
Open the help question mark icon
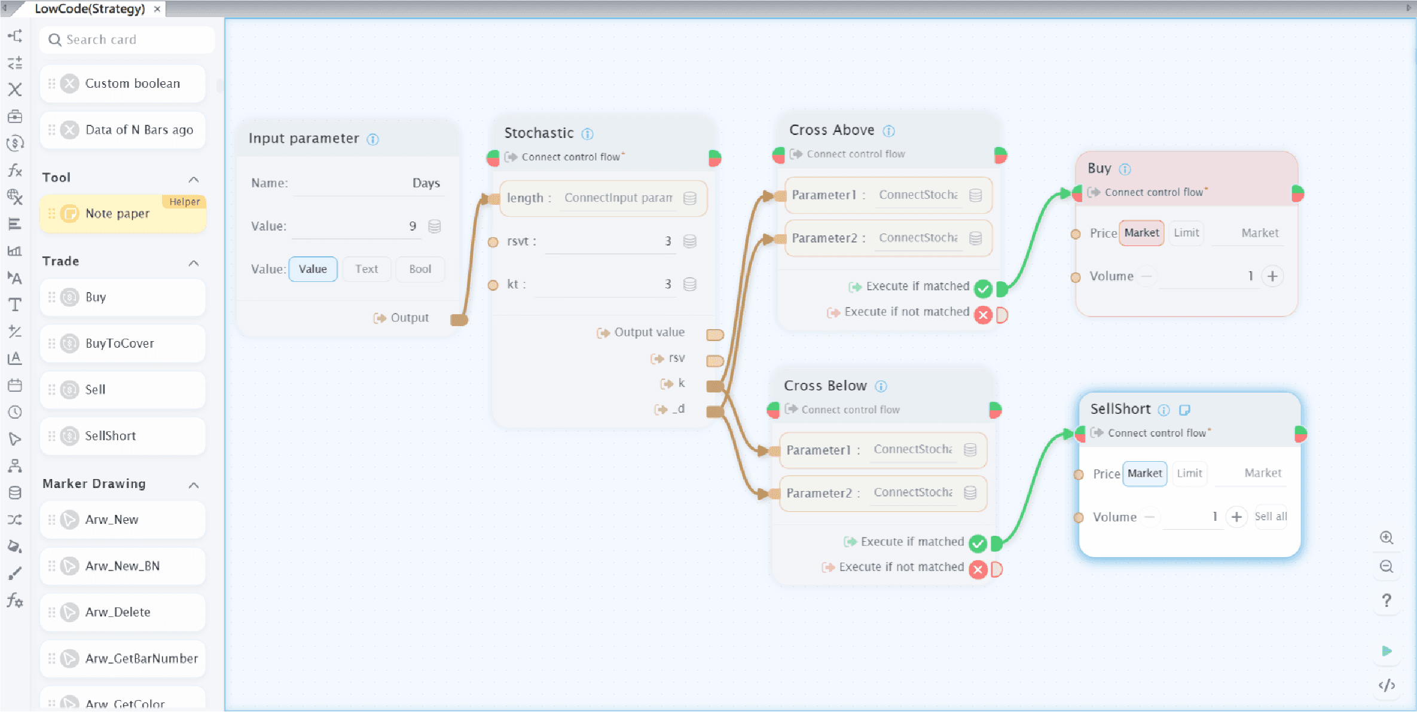[x=1387, y=600]
